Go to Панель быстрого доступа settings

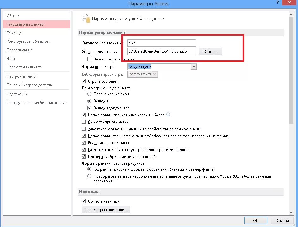(37, 85)
